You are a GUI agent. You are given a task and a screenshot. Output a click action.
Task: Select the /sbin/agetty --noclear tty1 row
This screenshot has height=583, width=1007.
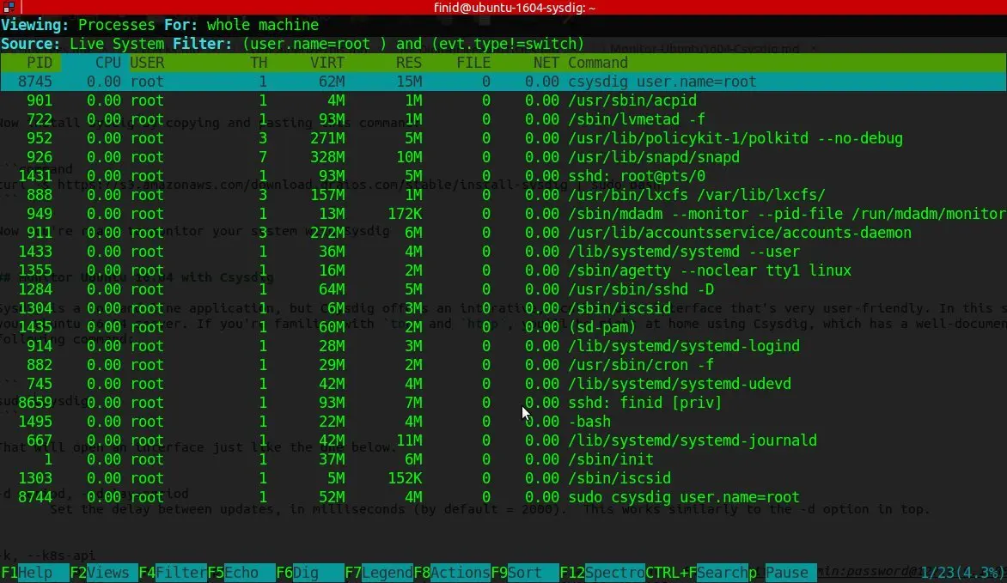click(x=503, y=270)
